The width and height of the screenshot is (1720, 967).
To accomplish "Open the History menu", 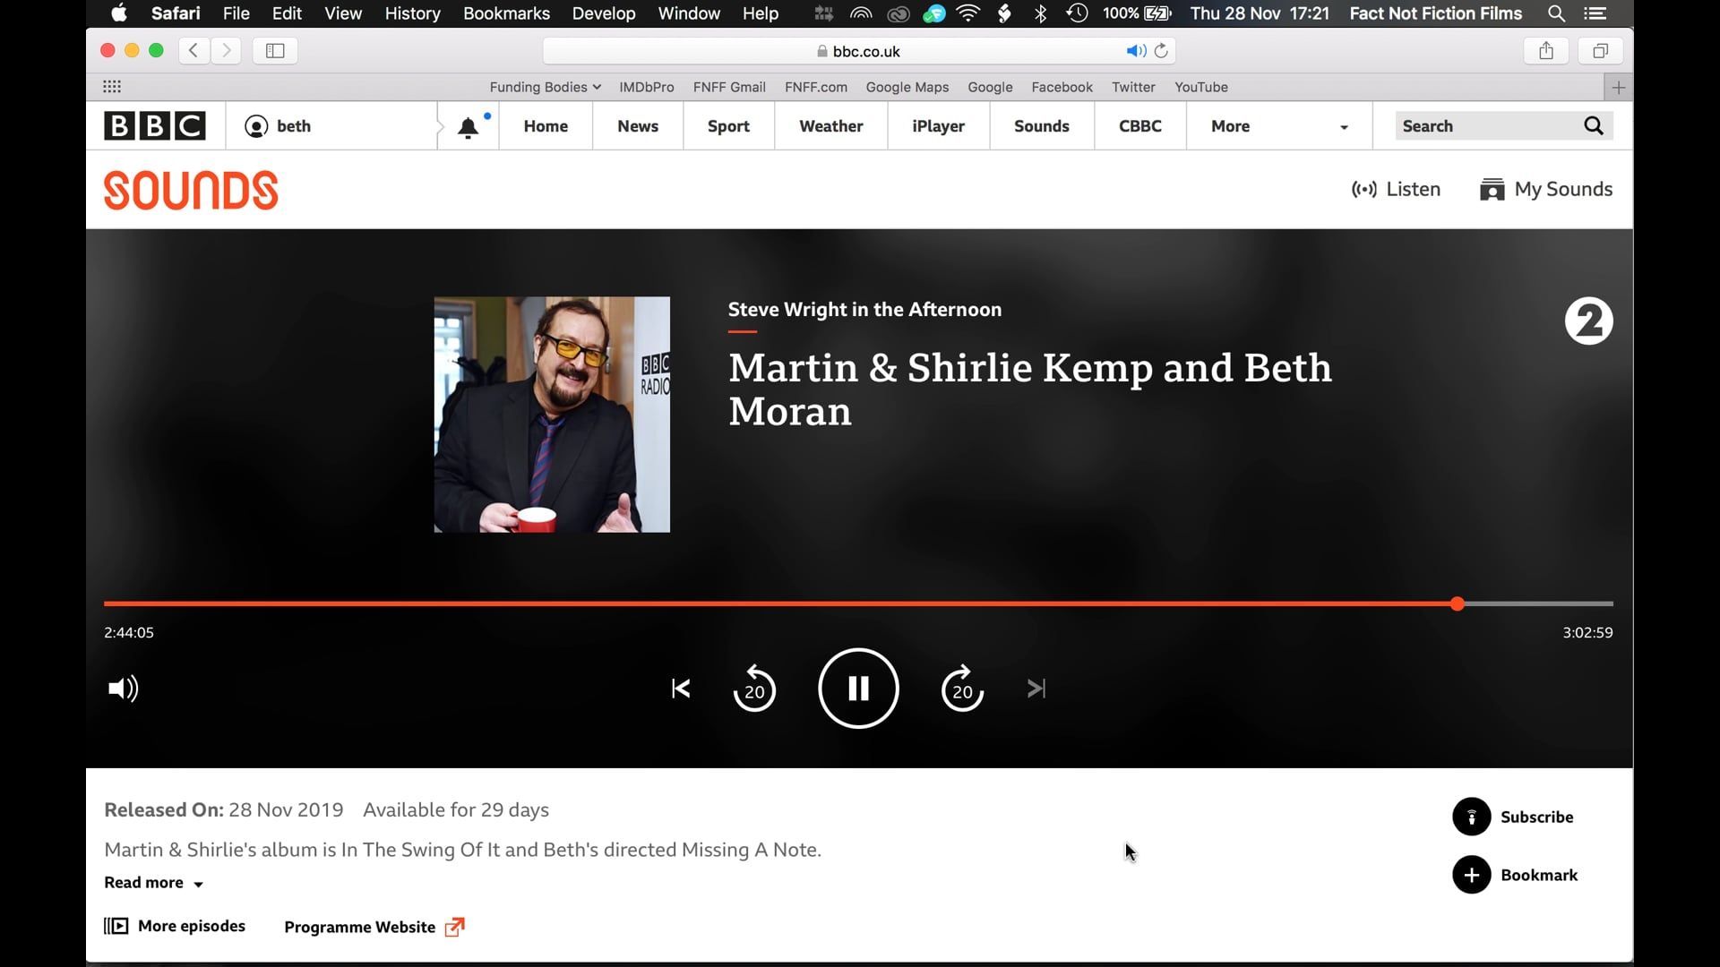I will click(412, 13).
